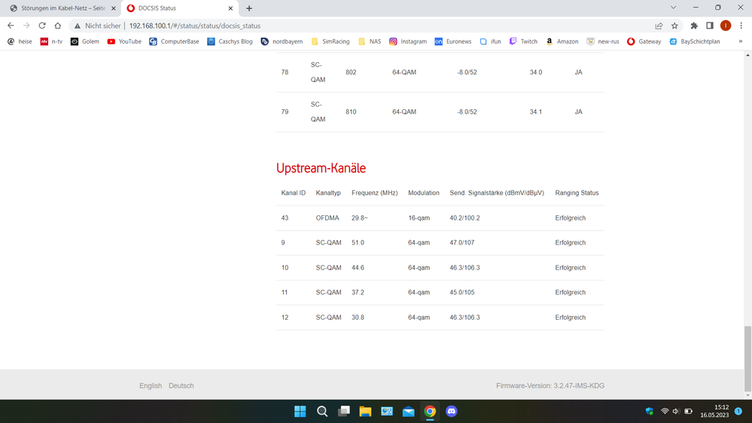The height and width of the screenshot is (423, 752).
Task: Click the Ranging Status column header
Action: tap(577, 193)
